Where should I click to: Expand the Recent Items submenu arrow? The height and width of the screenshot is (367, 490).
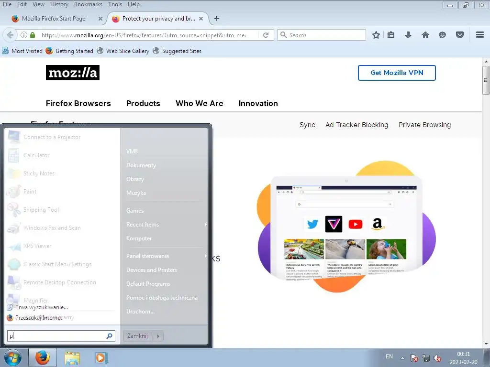click(205, 225)
